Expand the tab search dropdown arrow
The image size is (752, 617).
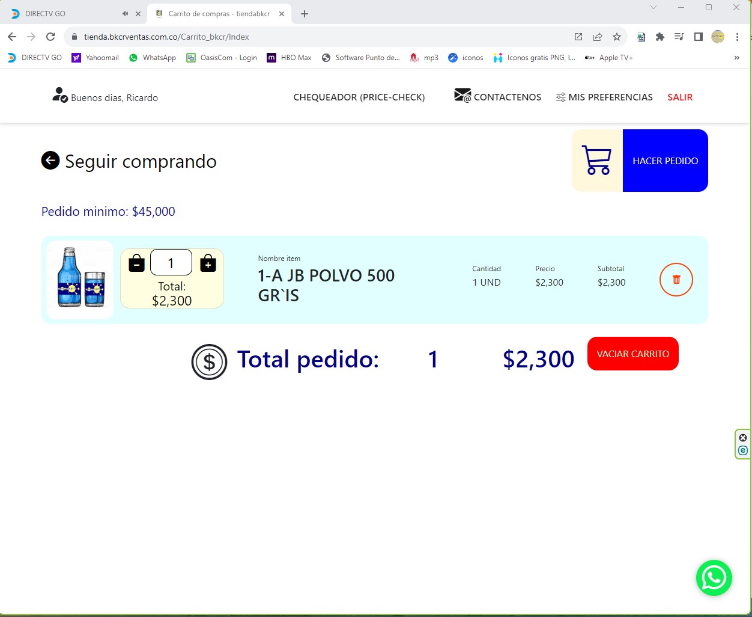click(653, 7)
